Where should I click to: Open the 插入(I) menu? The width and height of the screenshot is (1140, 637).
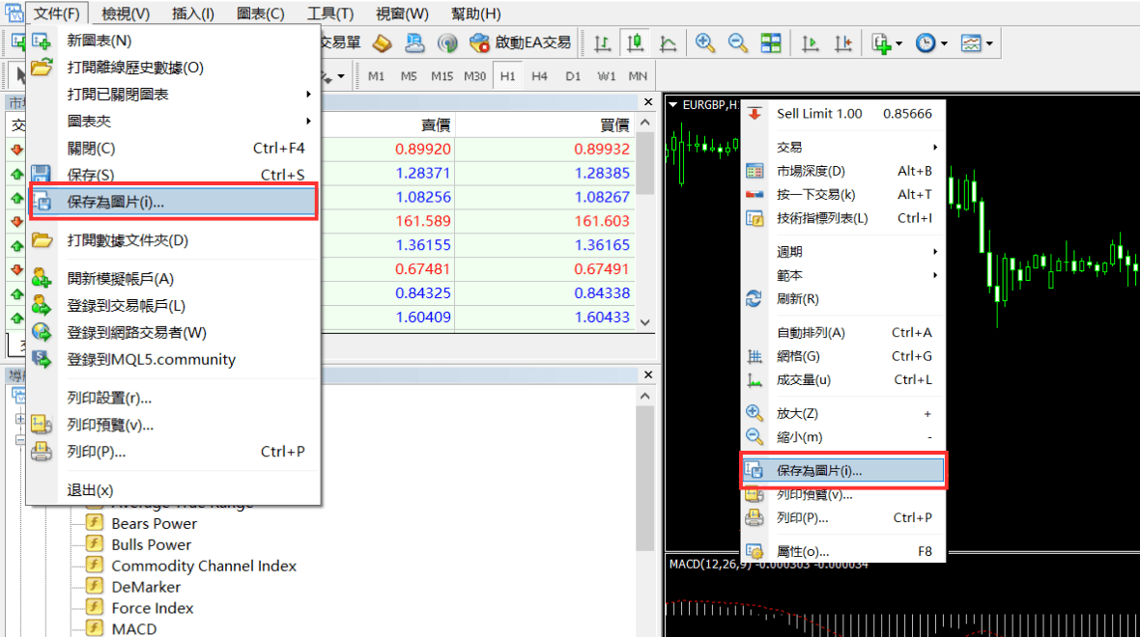coord(192,14)
